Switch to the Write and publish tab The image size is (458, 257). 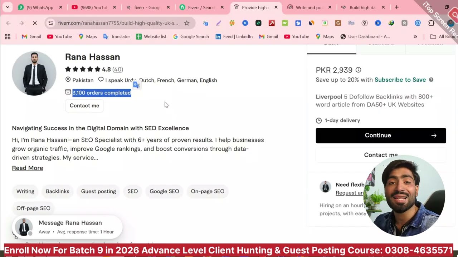coord(308,7)
